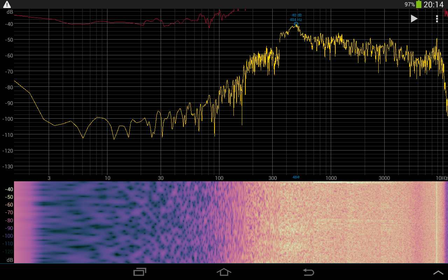This screenshot has height=280, width=448.
Task: Tap the blue circle peak marker
Action: [x=296, y=24]
